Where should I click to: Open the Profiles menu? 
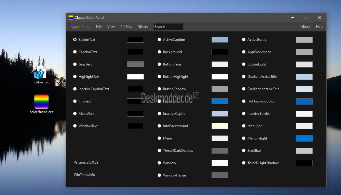[126, 27]
